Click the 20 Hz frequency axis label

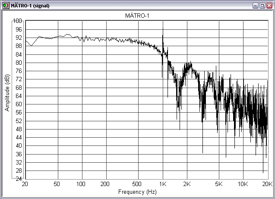click(x=25, y=184)
